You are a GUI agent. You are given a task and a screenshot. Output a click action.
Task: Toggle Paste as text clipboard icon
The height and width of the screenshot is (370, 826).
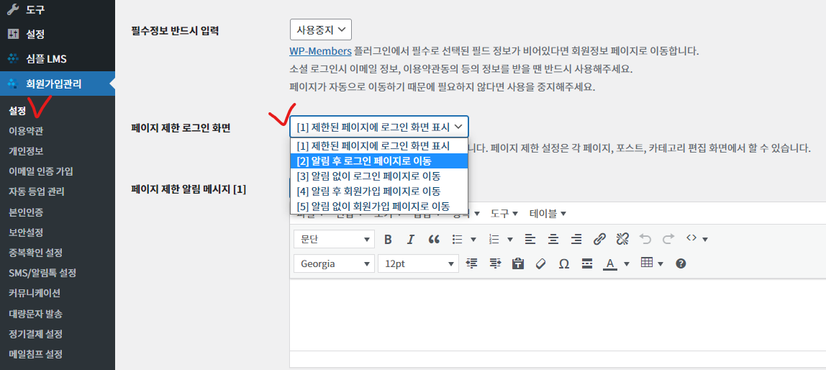(518, 263)
